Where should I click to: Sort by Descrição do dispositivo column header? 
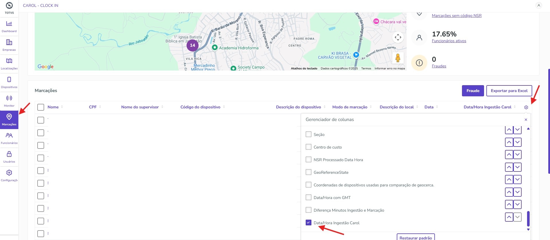tap(299, 107)
